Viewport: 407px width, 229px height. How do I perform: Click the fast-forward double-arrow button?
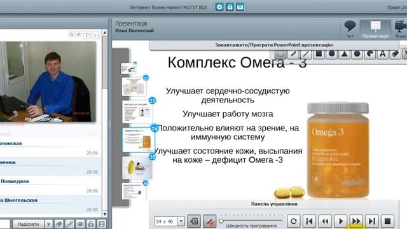point(356,221)
